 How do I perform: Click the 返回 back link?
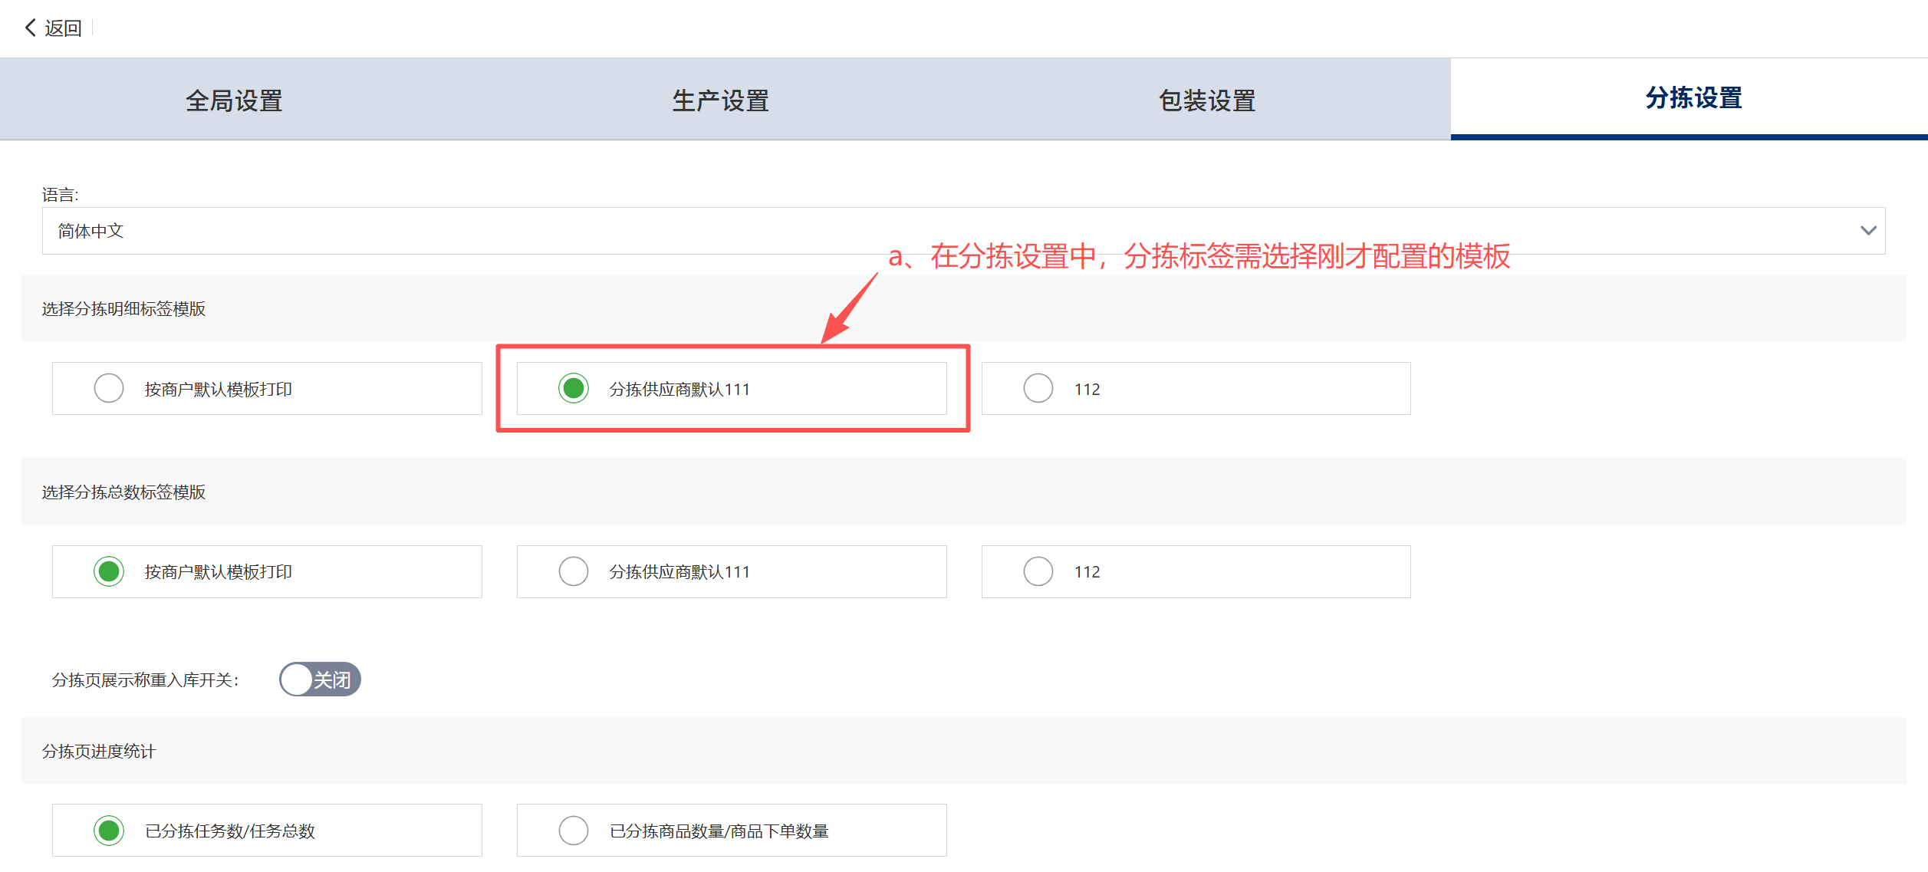pyautogui.click(x=63, y=29)
